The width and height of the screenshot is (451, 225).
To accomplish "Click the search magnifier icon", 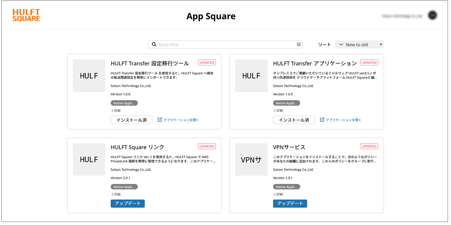I will click(154, 44).
